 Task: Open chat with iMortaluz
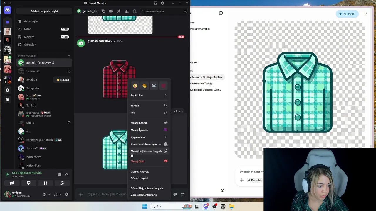click(x=44, y=114)
